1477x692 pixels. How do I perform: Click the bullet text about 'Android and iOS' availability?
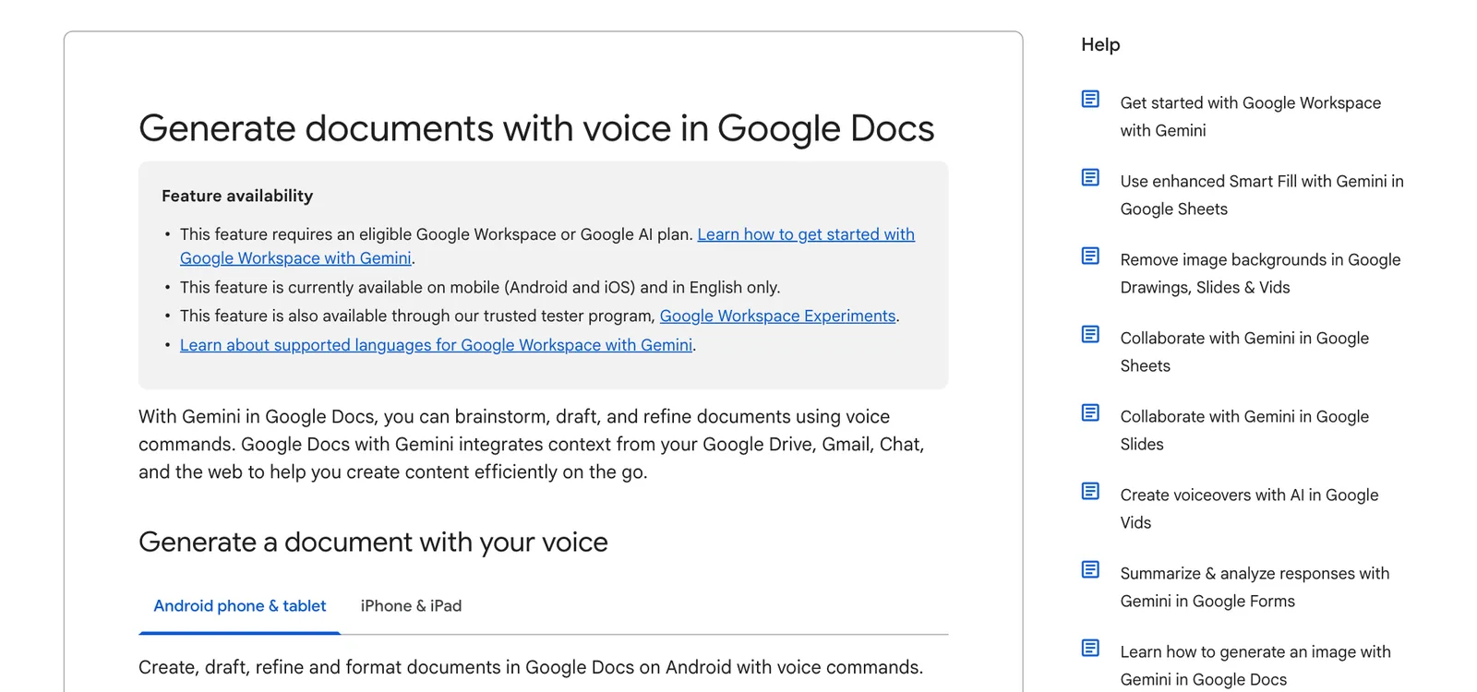click(x=480, y=288)
